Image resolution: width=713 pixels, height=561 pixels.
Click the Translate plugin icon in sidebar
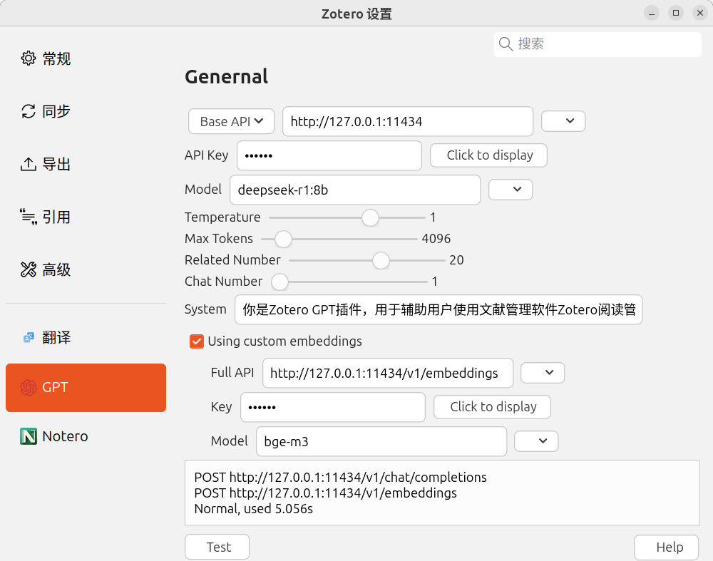pos(29,337)
